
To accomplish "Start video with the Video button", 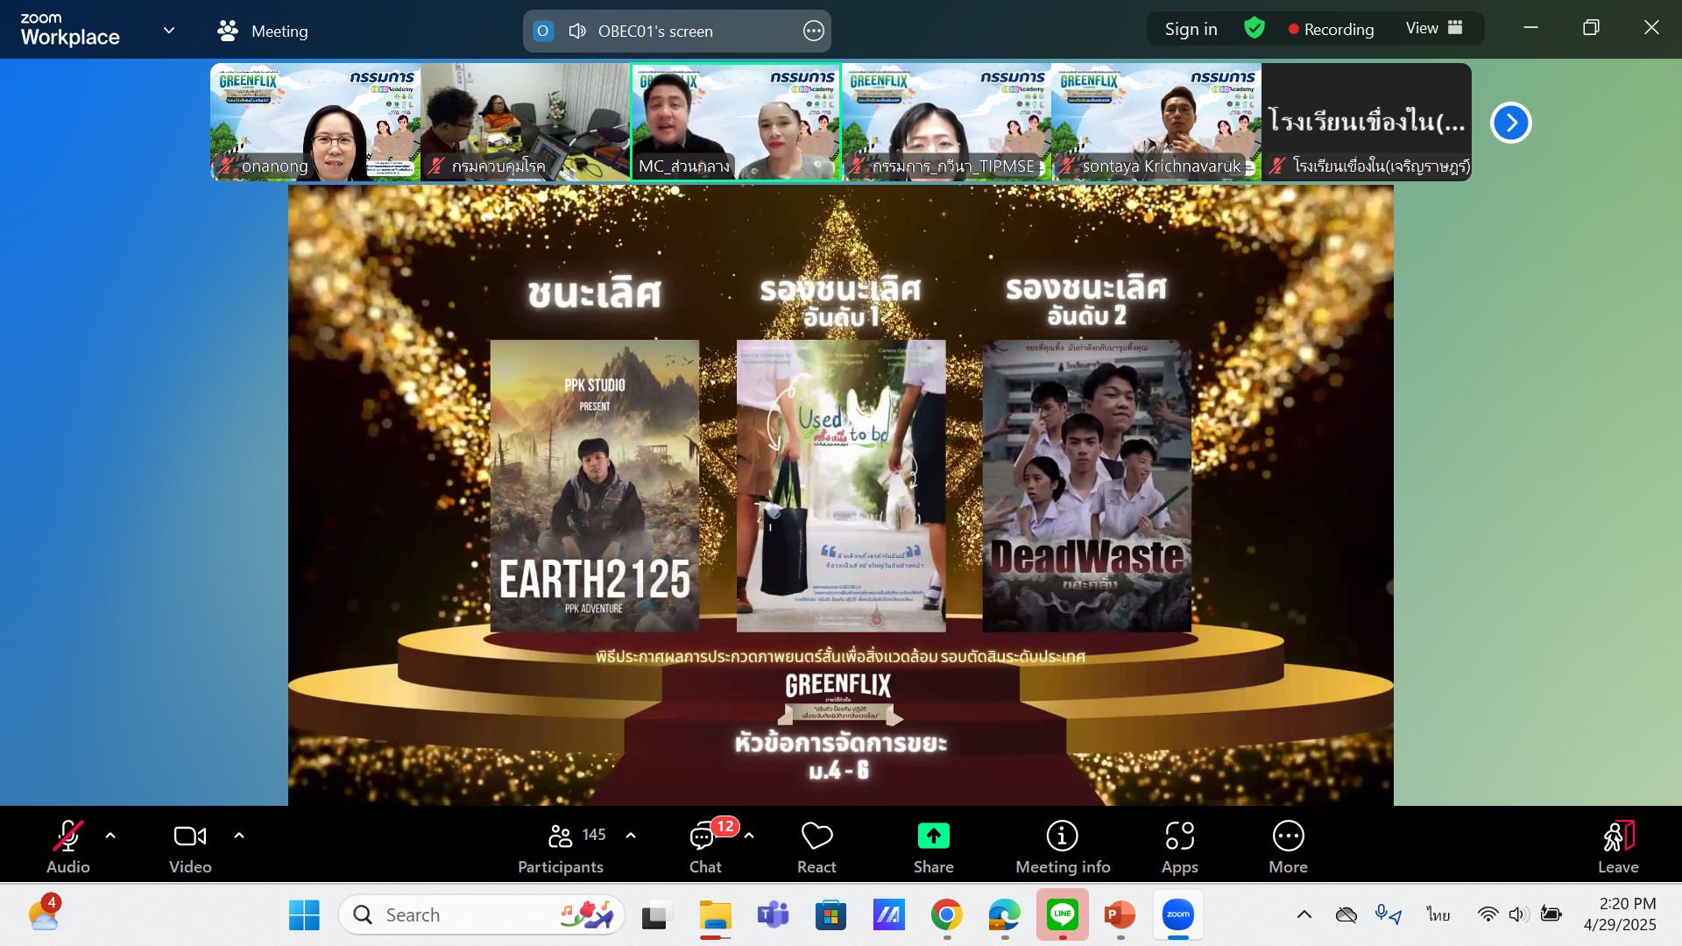I will 190,847.
